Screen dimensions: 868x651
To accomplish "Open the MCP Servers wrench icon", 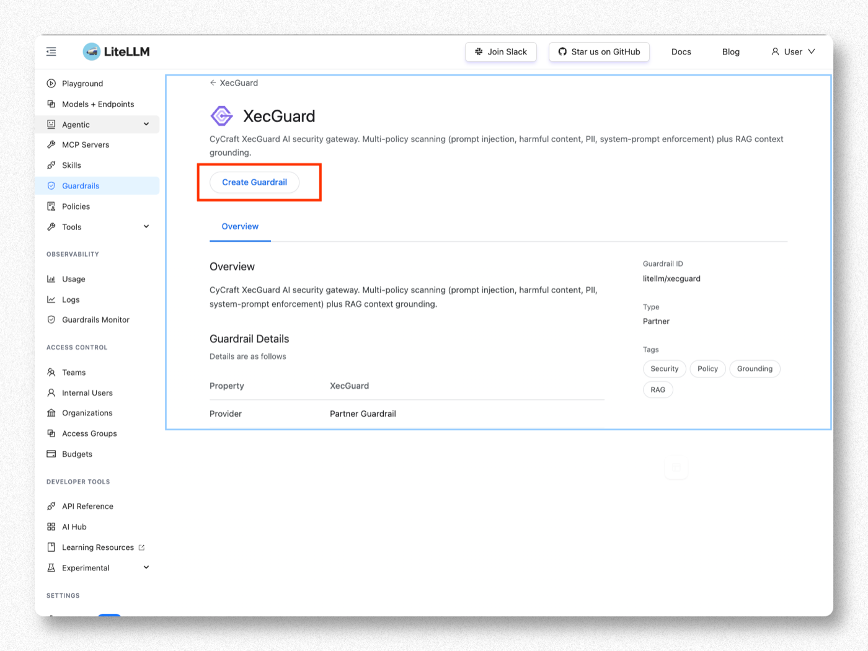I will (51, 144).
